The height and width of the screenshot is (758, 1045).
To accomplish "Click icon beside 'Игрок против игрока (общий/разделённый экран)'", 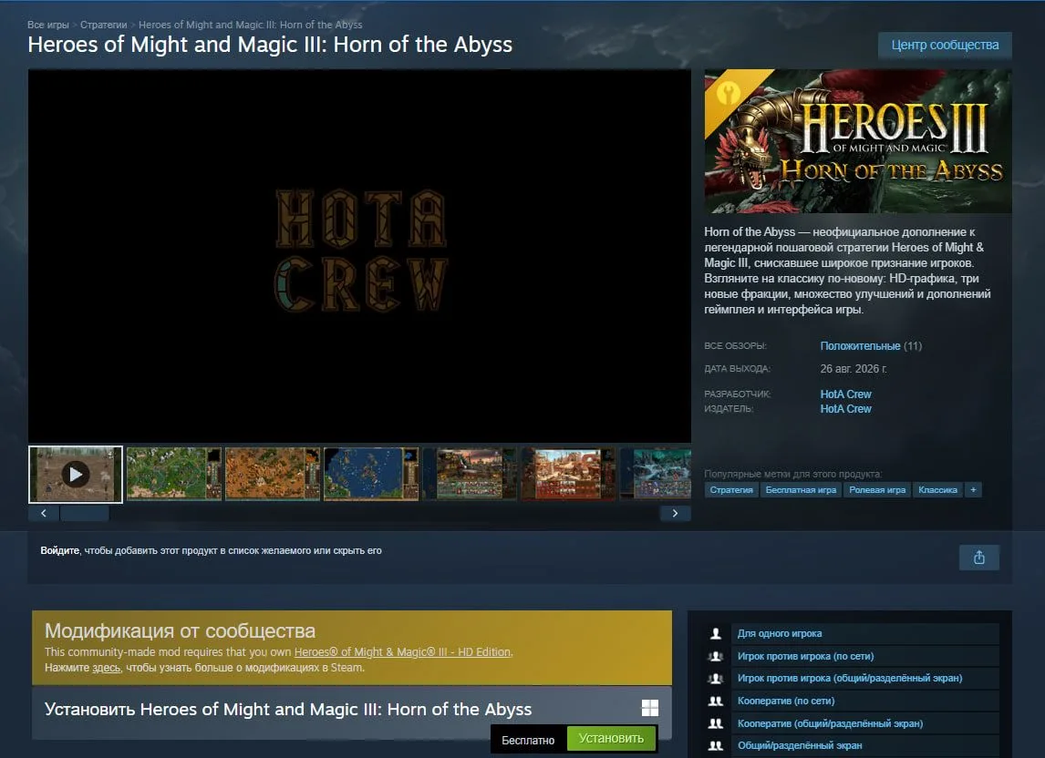I will tap(715, 678).
